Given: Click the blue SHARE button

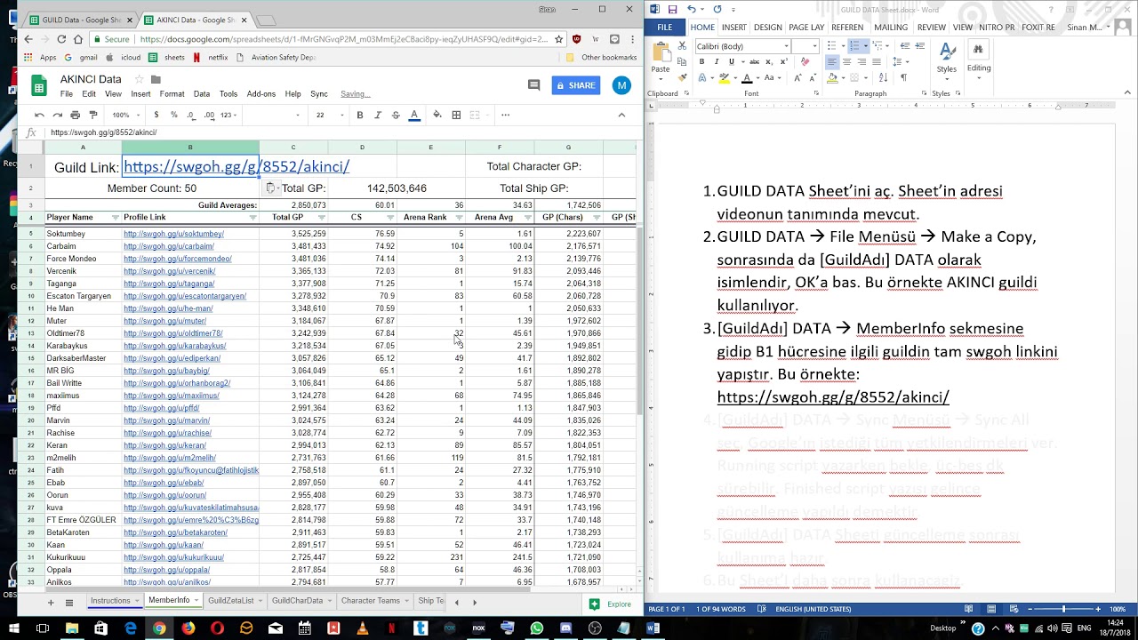Looking at the screenshot, I should pyautogui.click(x=576, y=85).
